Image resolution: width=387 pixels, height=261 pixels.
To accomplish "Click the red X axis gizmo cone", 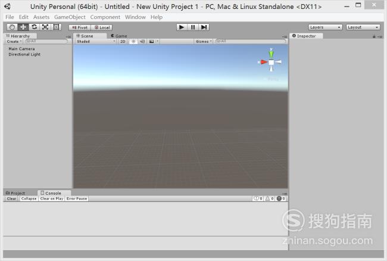I will point(264,62).
